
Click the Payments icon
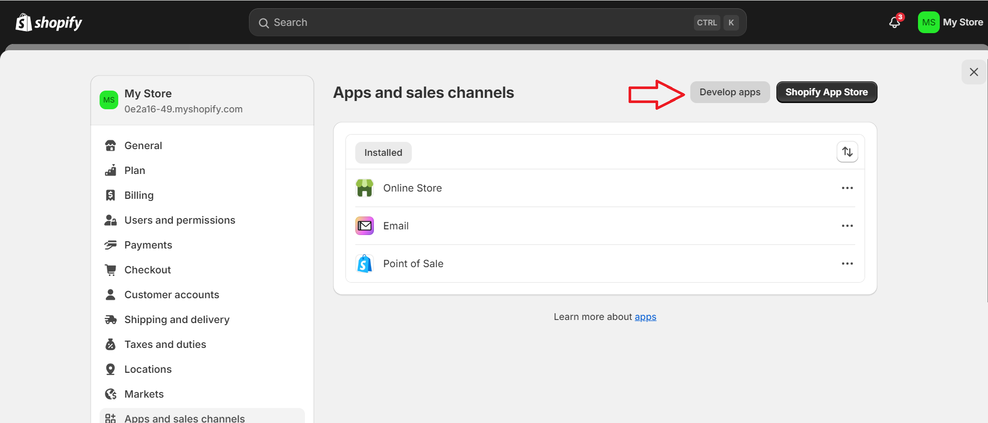point(110,245)
